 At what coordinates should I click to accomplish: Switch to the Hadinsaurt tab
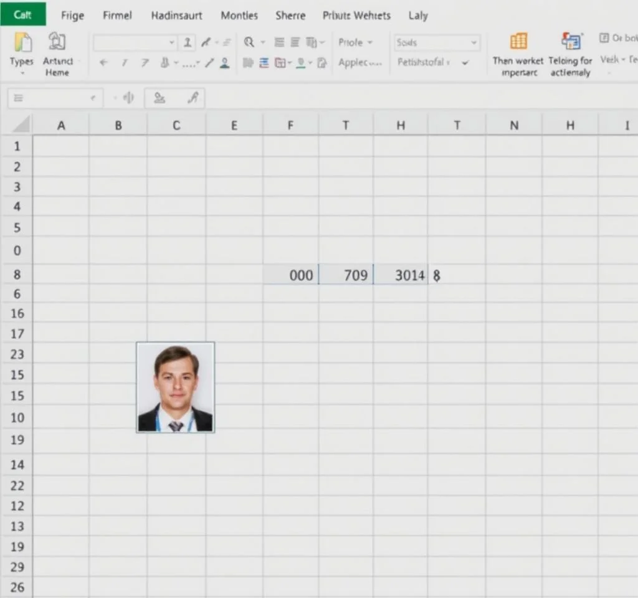coord(176,16)
